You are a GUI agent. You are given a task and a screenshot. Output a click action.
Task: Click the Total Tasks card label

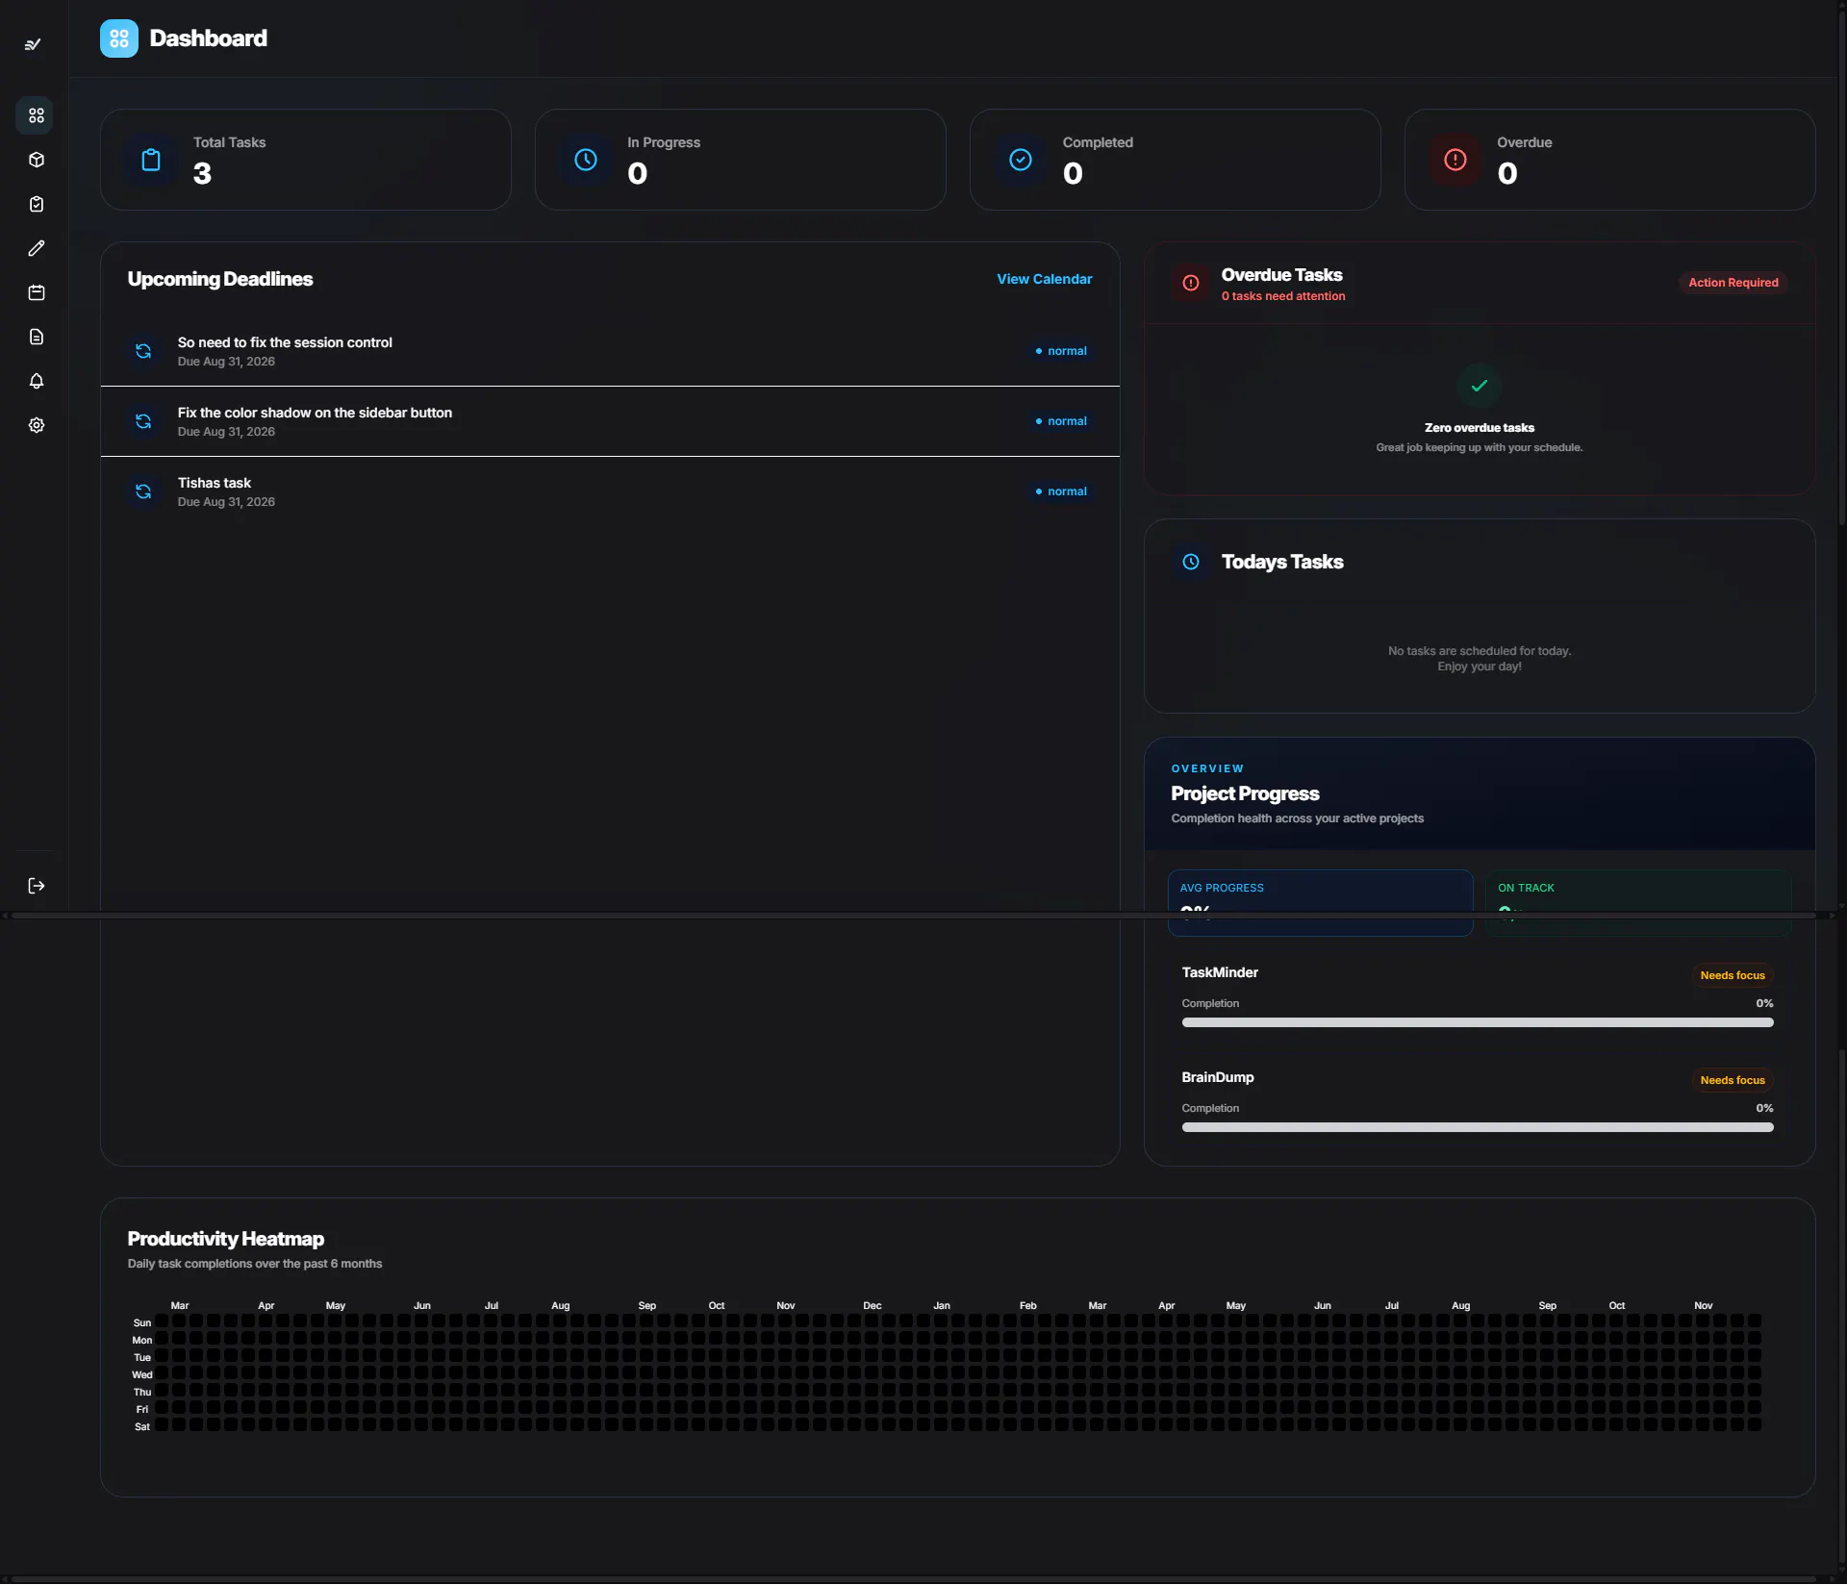(x=229, y=142)
